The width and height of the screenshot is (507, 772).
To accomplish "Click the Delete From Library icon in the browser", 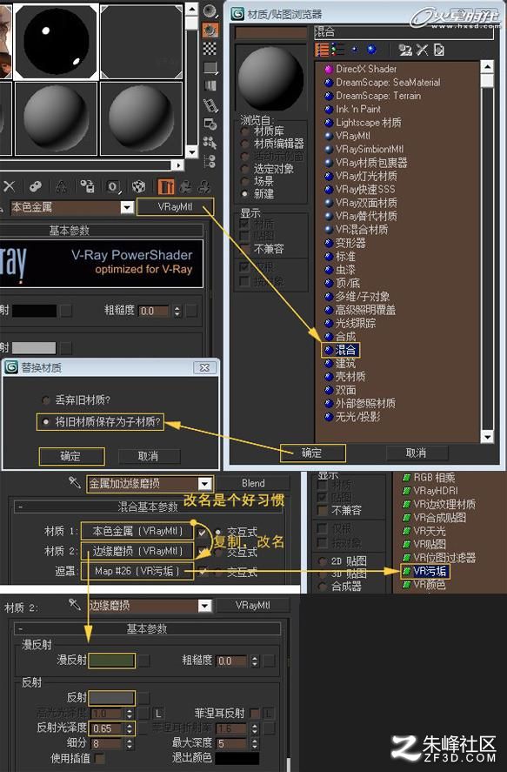I will point(422,50).
